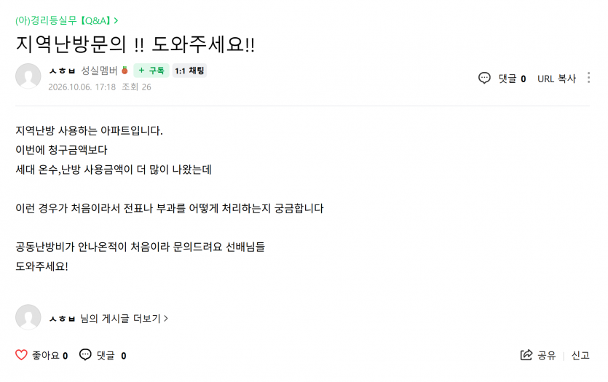Open 댓글 0 at the top right
This screenshot has height=382, width=608.
[512, 79]
